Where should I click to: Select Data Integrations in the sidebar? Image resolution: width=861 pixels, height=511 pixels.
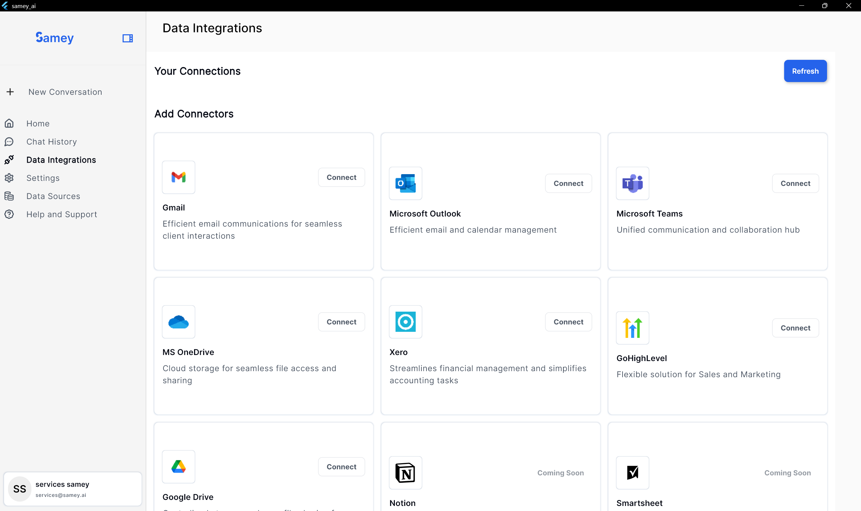click(x=61, y=160)
